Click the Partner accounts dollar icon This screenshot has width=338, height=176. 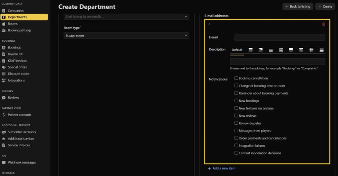pyautogui.click(x=4, y=115)
